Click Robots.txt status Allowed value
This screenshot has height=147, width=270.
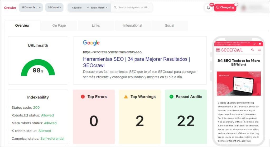pos(47,115)
